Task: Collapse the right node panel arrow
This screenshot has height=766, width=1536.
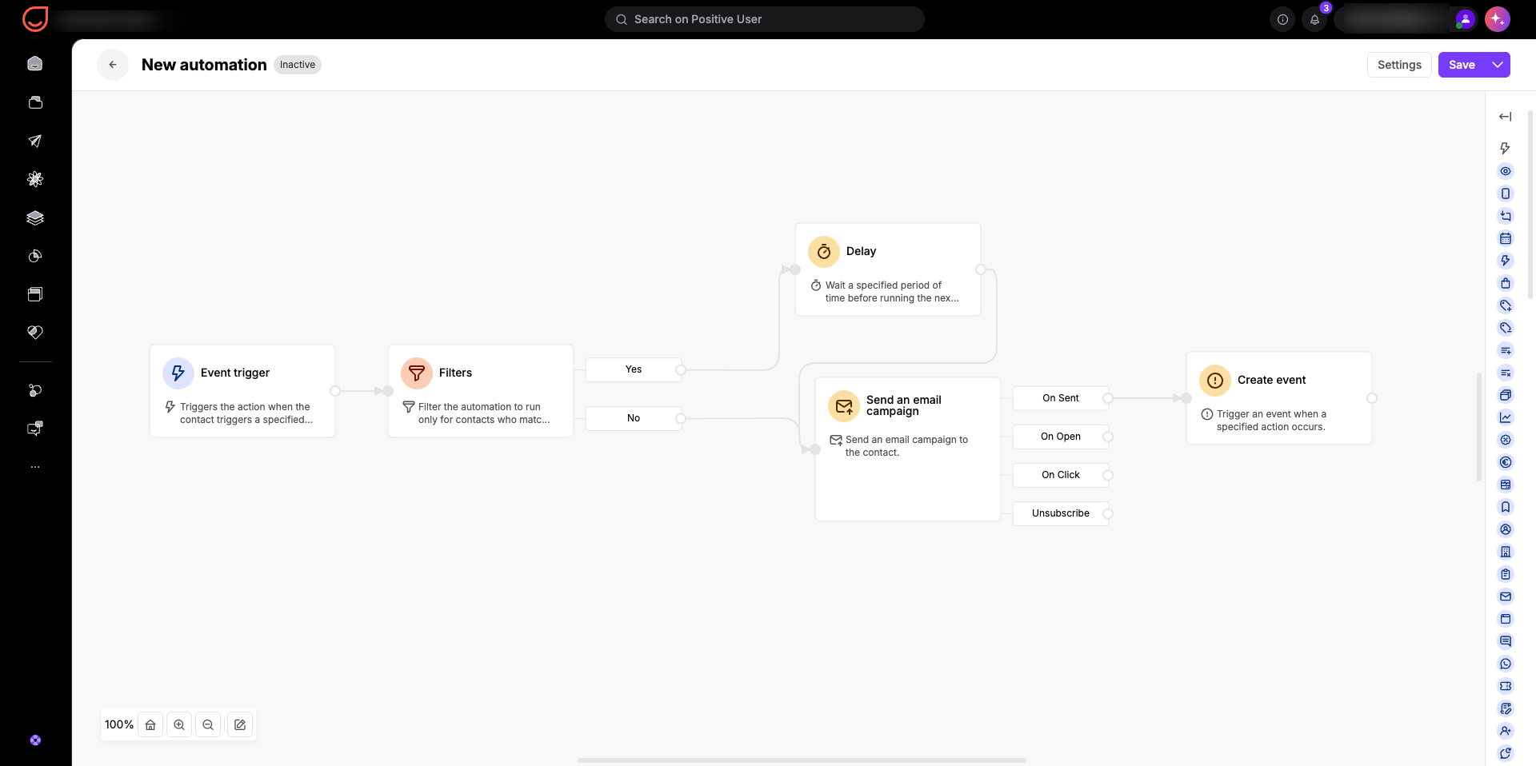Action: click(1506, 117)
